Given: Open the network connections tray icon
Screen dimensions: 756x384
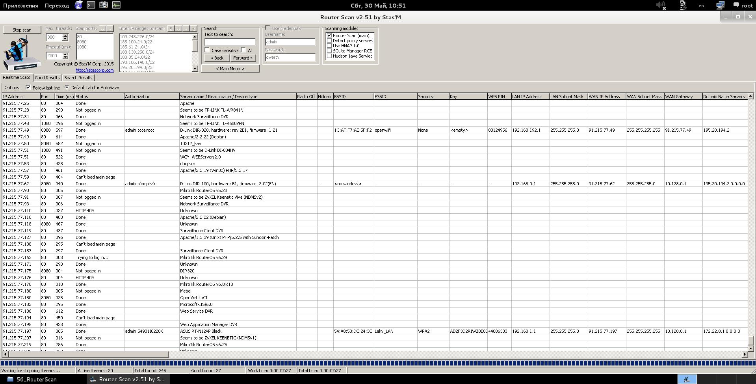Looking at the screenshot, I should [x=720, y=6].
